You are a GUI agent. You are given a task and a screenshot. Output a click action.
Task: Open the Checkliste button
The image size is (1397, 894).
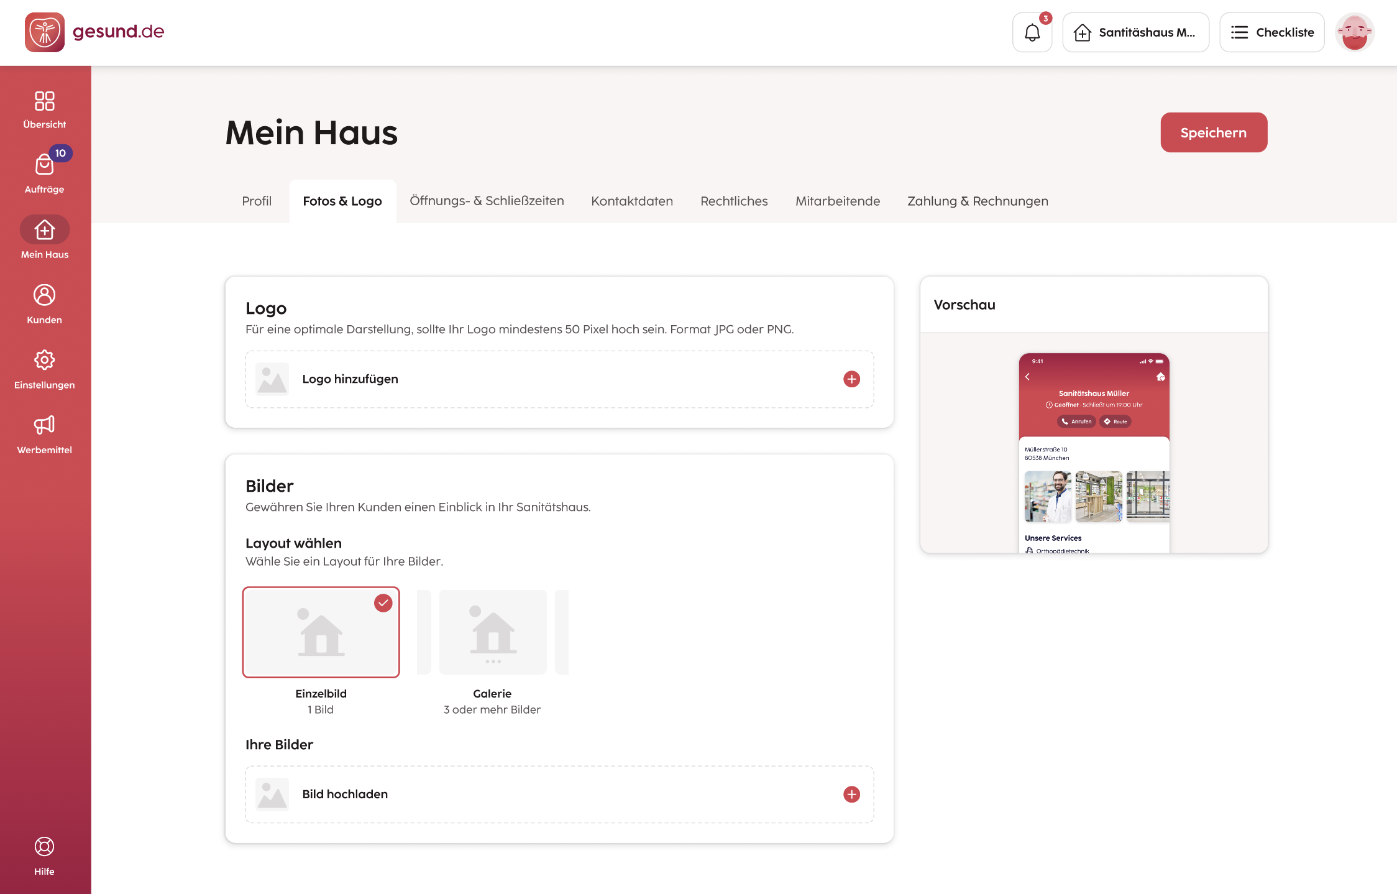click(x=1271, y=32)
